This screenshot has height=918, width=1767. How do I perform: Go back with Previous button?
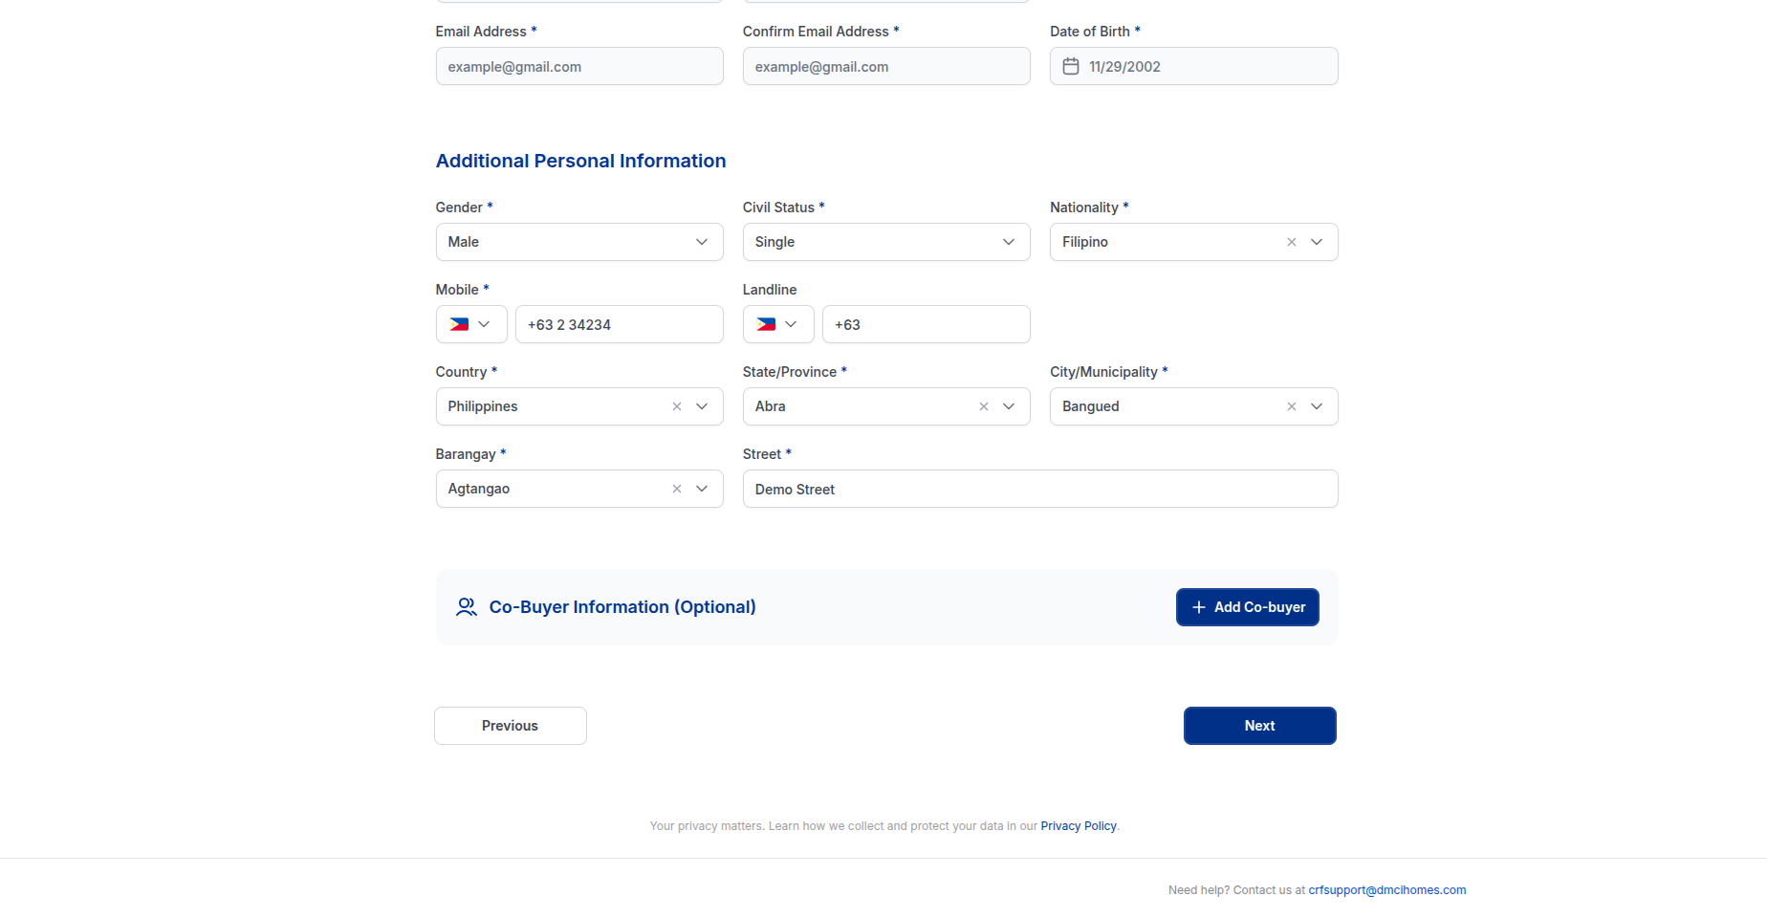[511, 726]
